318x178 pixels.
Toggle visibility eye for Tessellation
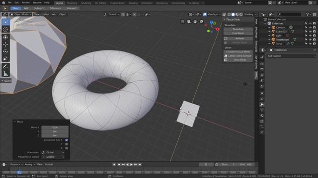(310, 40)
